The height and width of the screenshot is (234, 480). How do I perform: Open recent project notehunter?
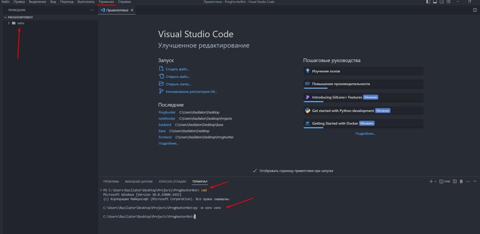tap(167, 119)
